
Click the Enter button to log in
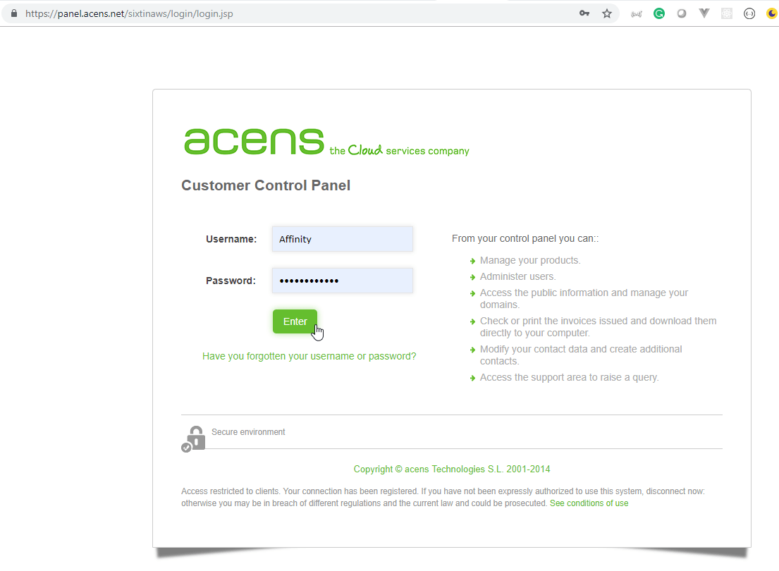tap(295, 321)
